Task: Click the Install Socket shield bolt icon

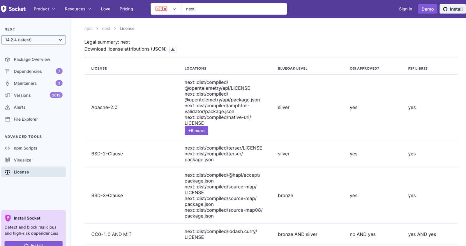Action: click(x=8, y=218)
